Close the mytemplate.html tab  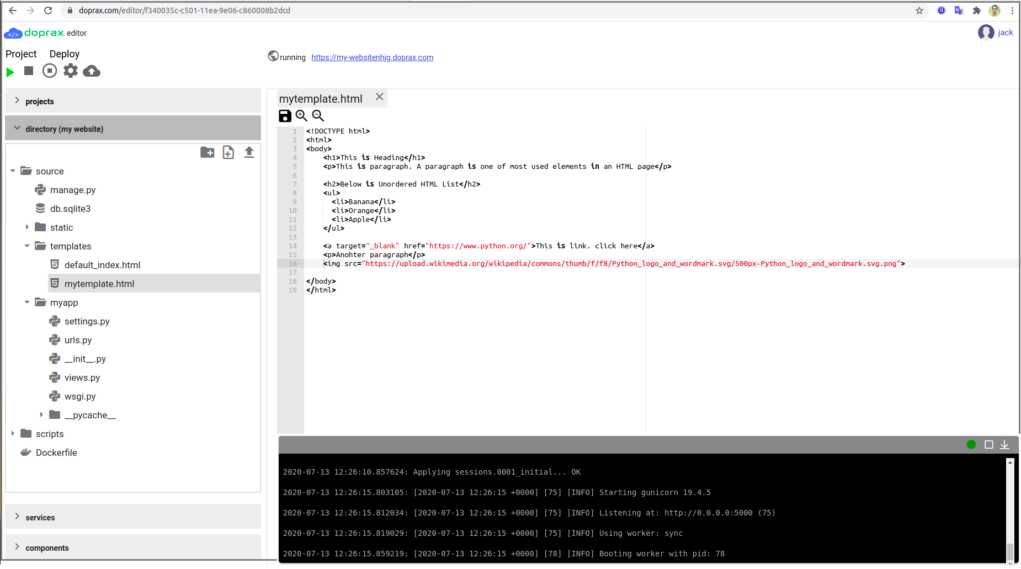click(379, 97)
